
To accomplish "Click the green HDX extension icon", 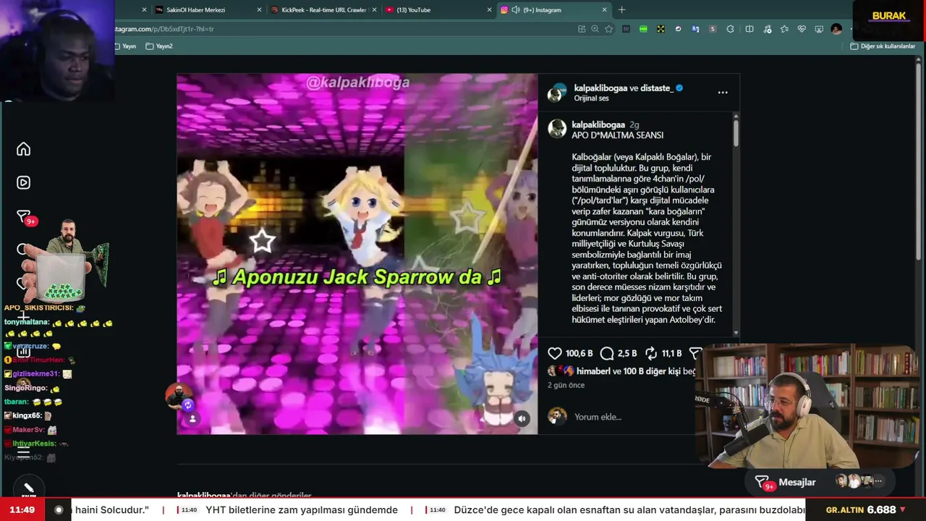I will [x=643, y=29].
